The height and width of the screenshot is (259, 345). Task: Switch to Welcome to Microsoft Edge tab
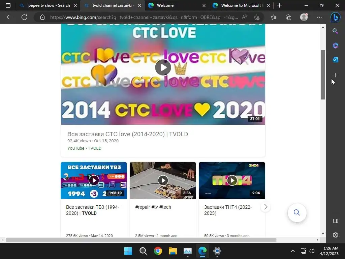[x=241, y=5]
